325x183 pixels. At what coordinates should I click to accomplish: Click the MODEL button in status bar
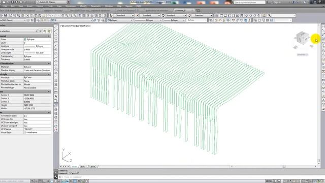pos(269,181)
